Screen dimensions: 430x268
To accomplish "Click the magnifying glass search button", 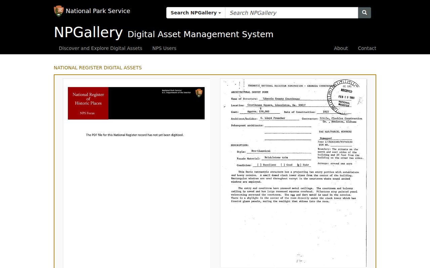I will [x=364, y=13].
